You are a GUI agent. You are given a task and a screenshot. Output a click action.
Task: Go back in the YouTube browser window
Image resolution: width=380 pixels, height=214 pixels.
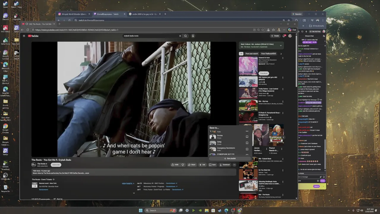(22, 30)
